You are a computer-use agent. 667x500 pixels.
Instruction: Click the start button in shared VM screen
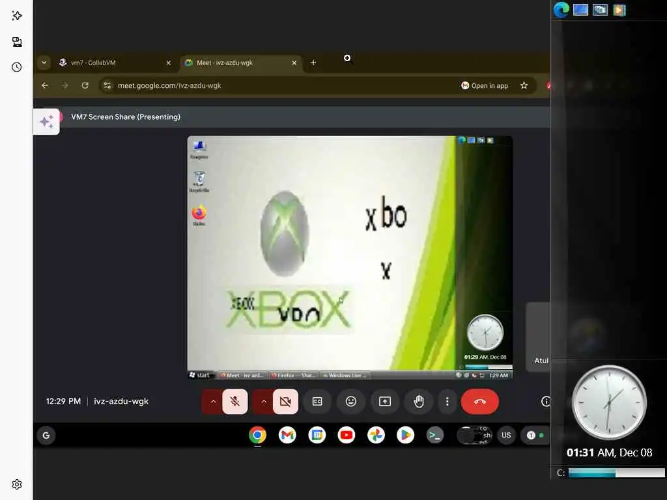tap(200, 375)
